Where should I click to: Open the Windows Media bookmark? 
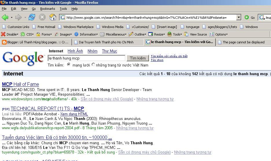point(110,27)
